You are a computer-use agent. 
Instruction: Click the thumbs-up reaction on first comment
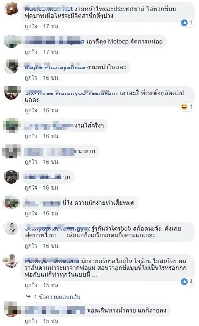click(184, 23)
